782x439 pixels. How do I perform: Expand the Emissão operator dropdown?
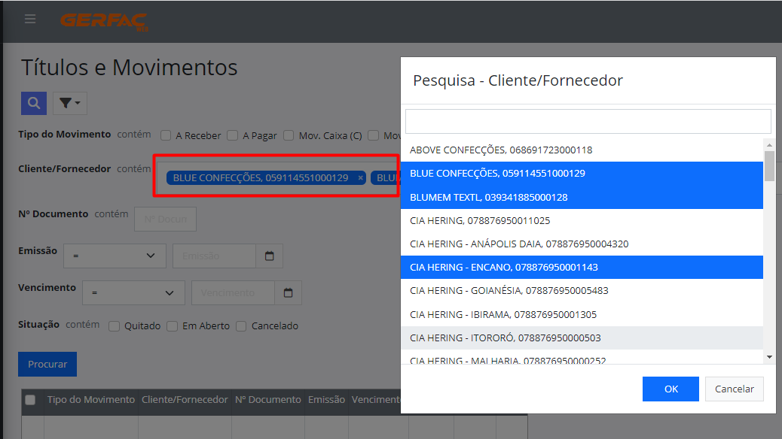(115, 256)
